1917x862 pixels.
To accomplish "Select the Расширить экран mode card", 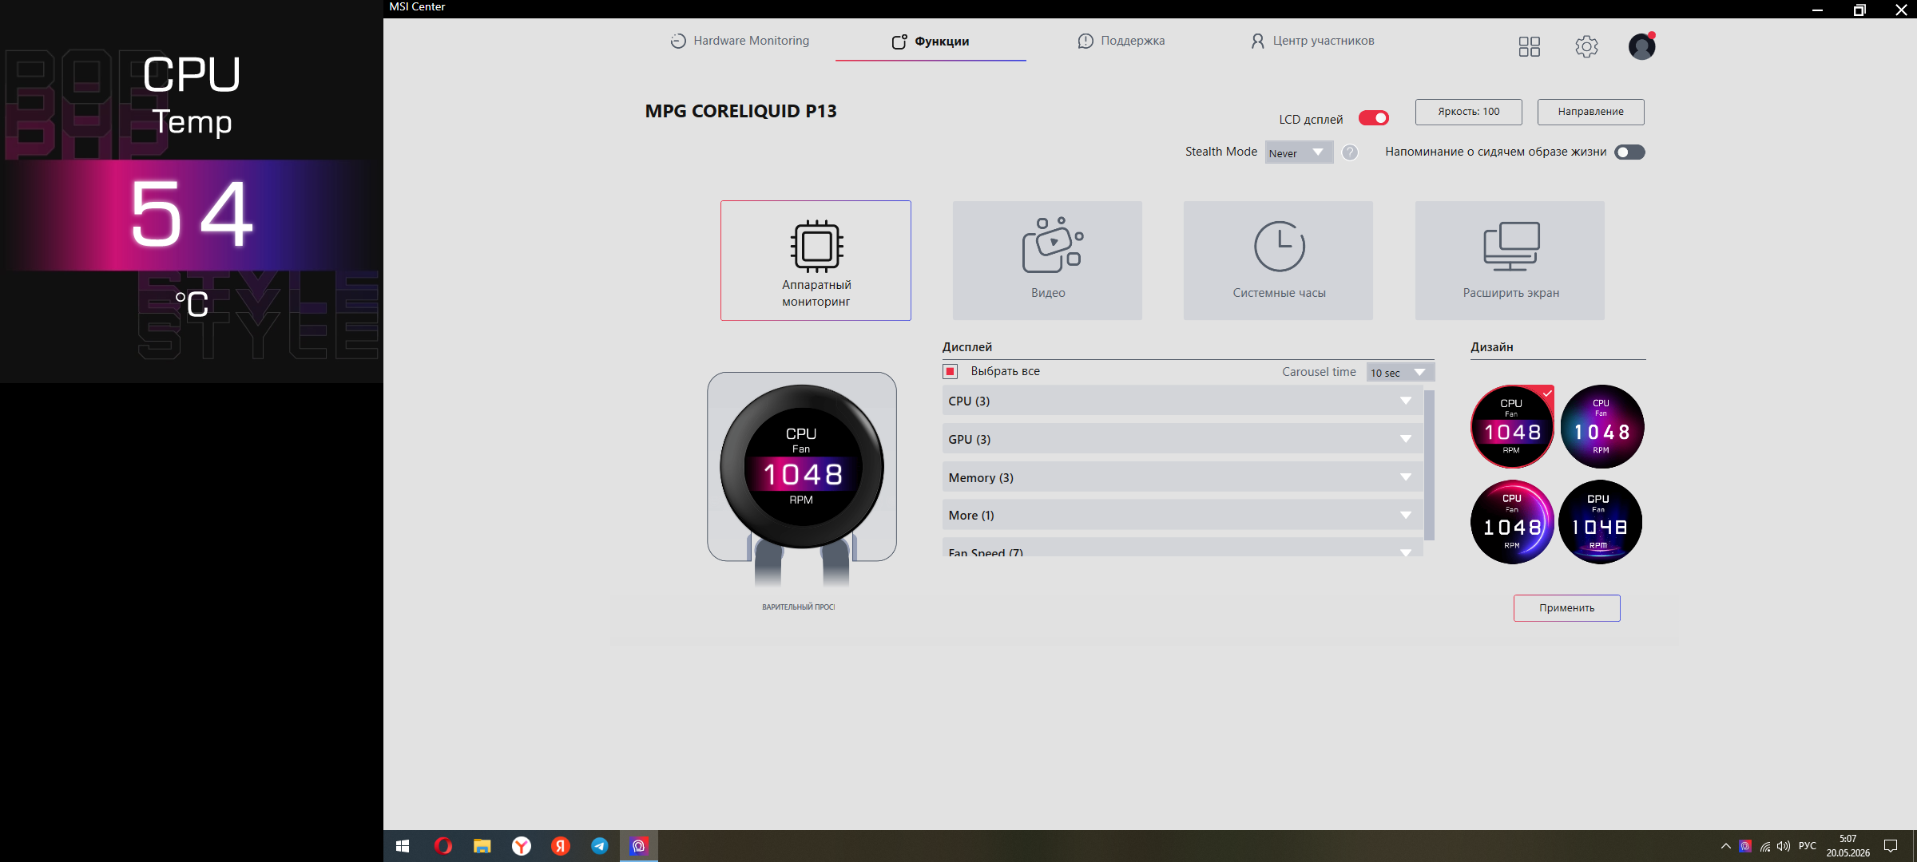I will 1510,260.
